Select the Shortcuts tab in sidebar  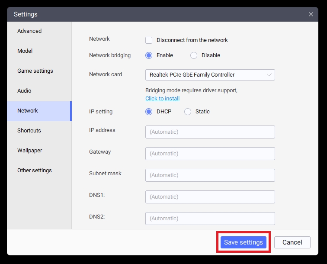click(x=29, y=131)
